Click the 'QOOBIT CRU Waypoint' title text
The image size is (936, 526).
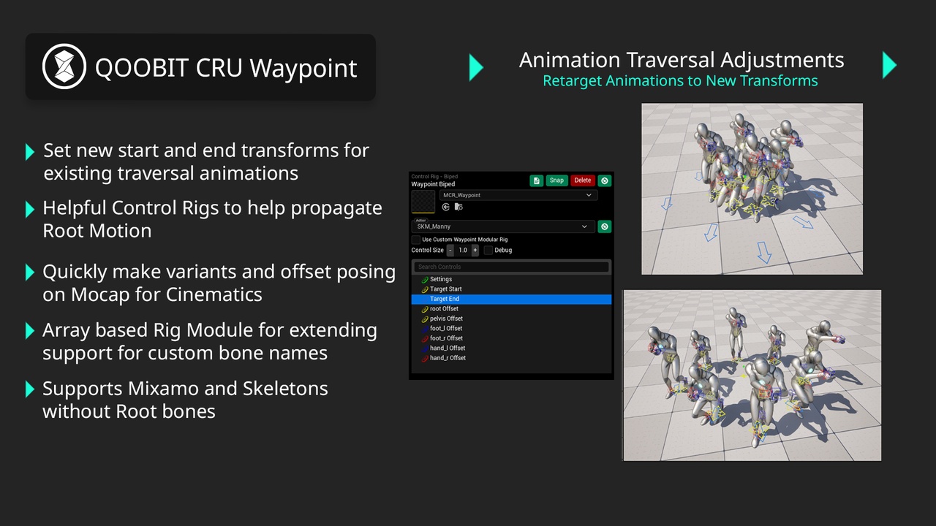click(x=226, y=68)
